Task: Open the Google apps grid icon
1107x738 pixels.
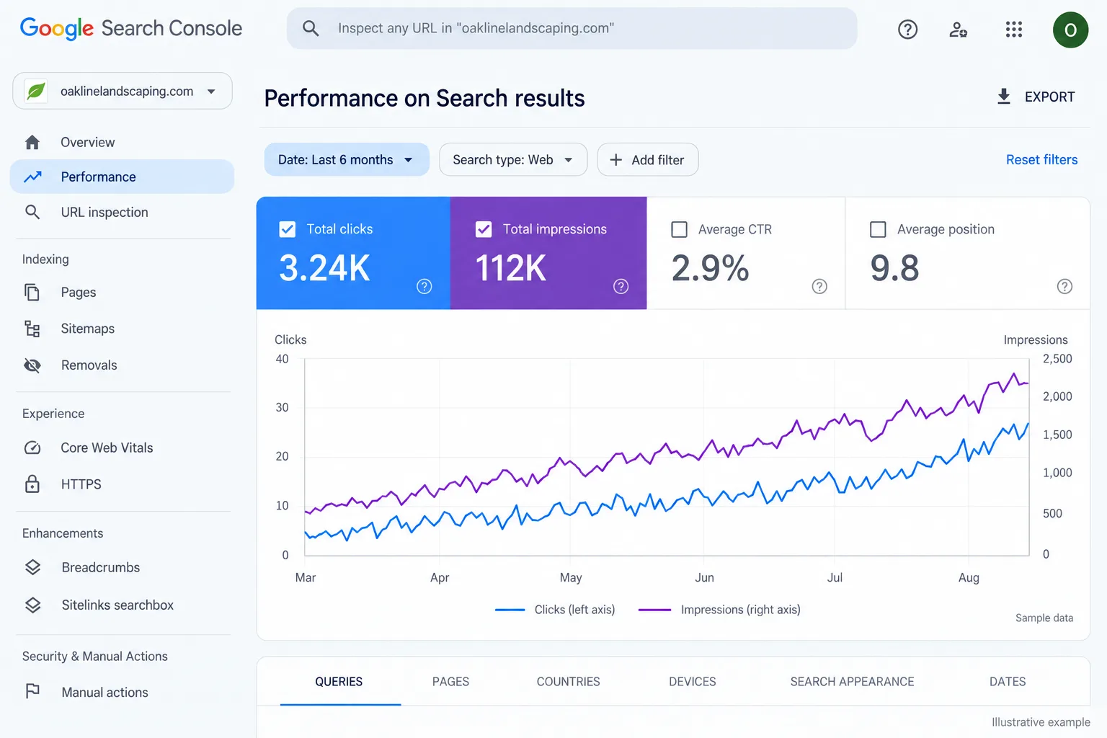Action: click(1014, 29)
